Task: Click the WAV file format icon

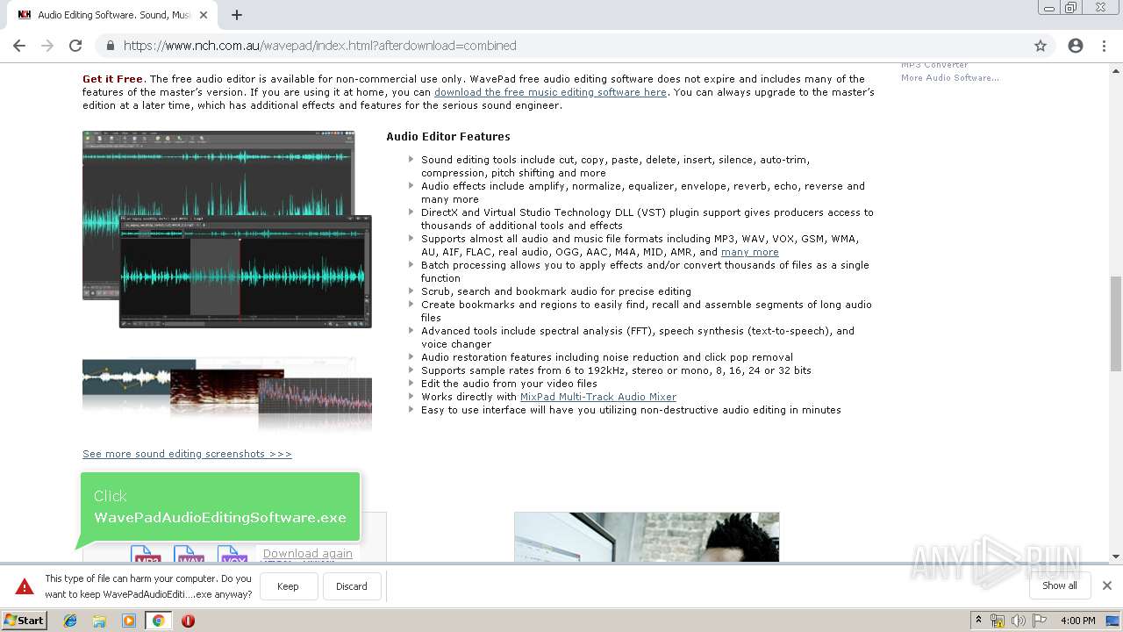Action: coord(190,554)
